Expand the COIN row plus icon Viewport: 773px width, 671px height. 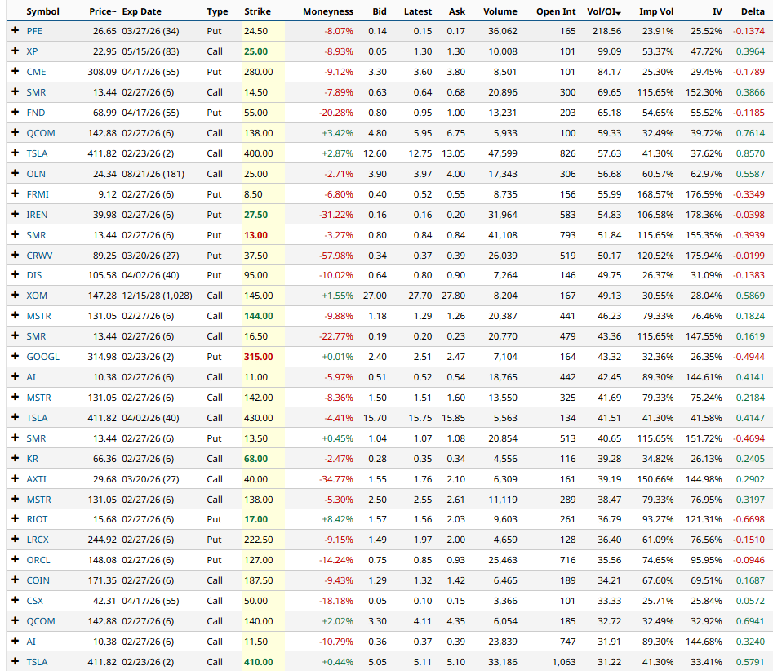coord(16,580)
